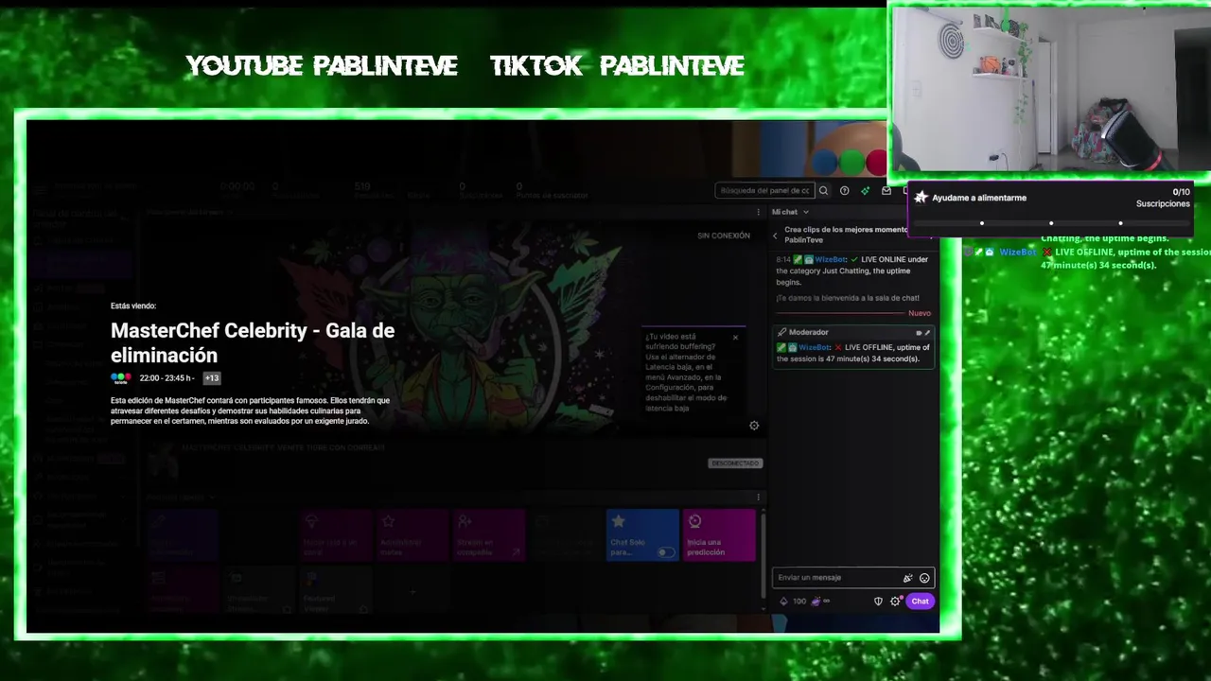
Task: Send message with purple Chat button
Action: (x=920, y=602)
